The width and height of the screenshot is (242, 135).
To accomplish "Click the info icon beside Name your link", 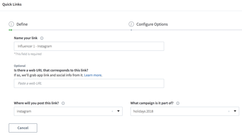I will (42, 38).
